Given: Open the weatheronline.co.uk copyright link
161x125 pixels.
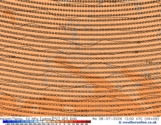Looking at the screenshot, I should tap(138, 122).
